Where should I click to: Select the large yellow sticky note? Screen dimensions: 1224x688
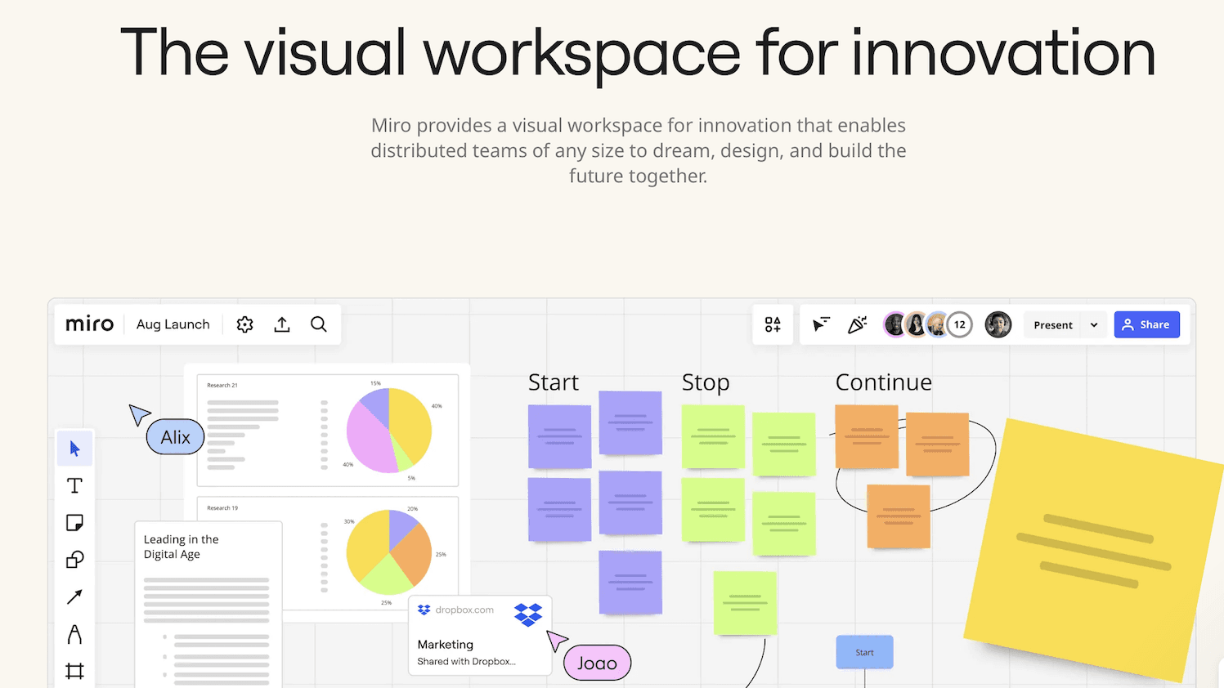[x=1093, y=549]
